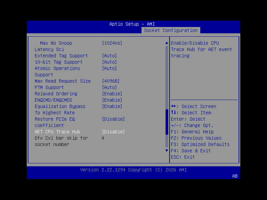
Task: Click the +/-: Change Opt. hint
Action: pyautogui.click(x=192, y=126)
